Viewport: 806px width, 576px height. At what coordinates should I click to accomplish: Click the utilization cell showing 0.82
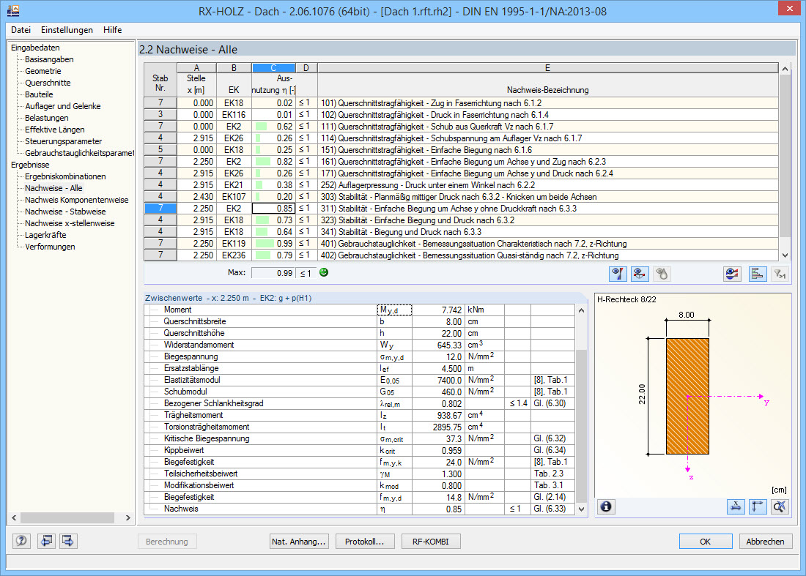click(273, 162)
